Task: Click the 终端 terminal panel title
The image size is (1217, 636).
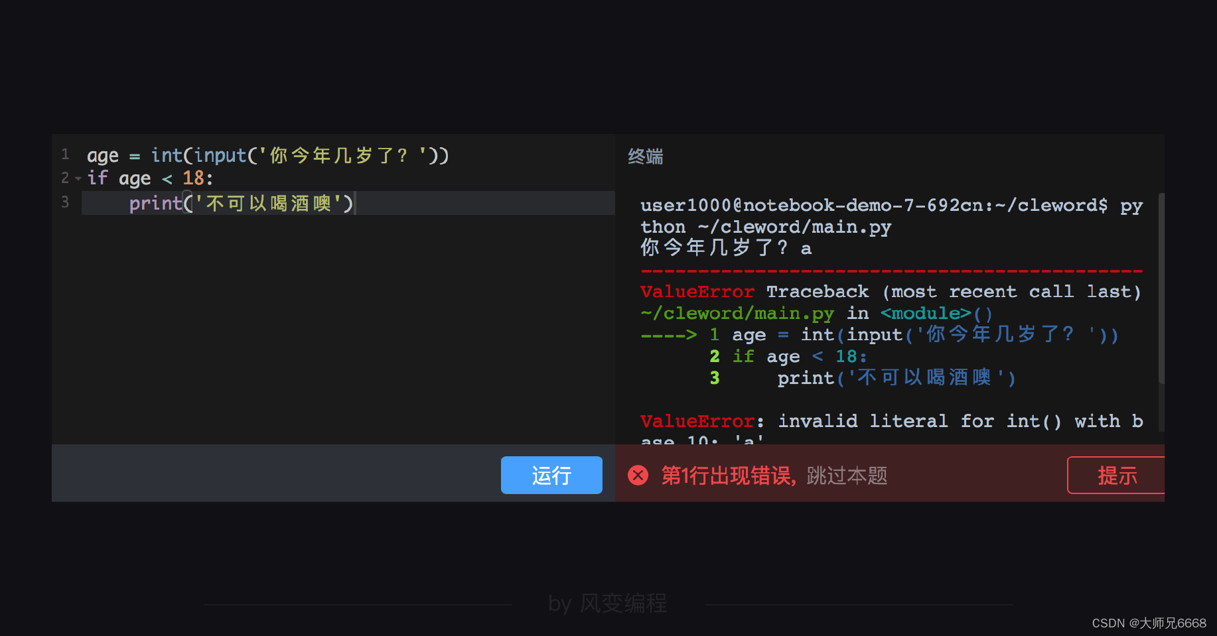Action: tap(646, 157)
